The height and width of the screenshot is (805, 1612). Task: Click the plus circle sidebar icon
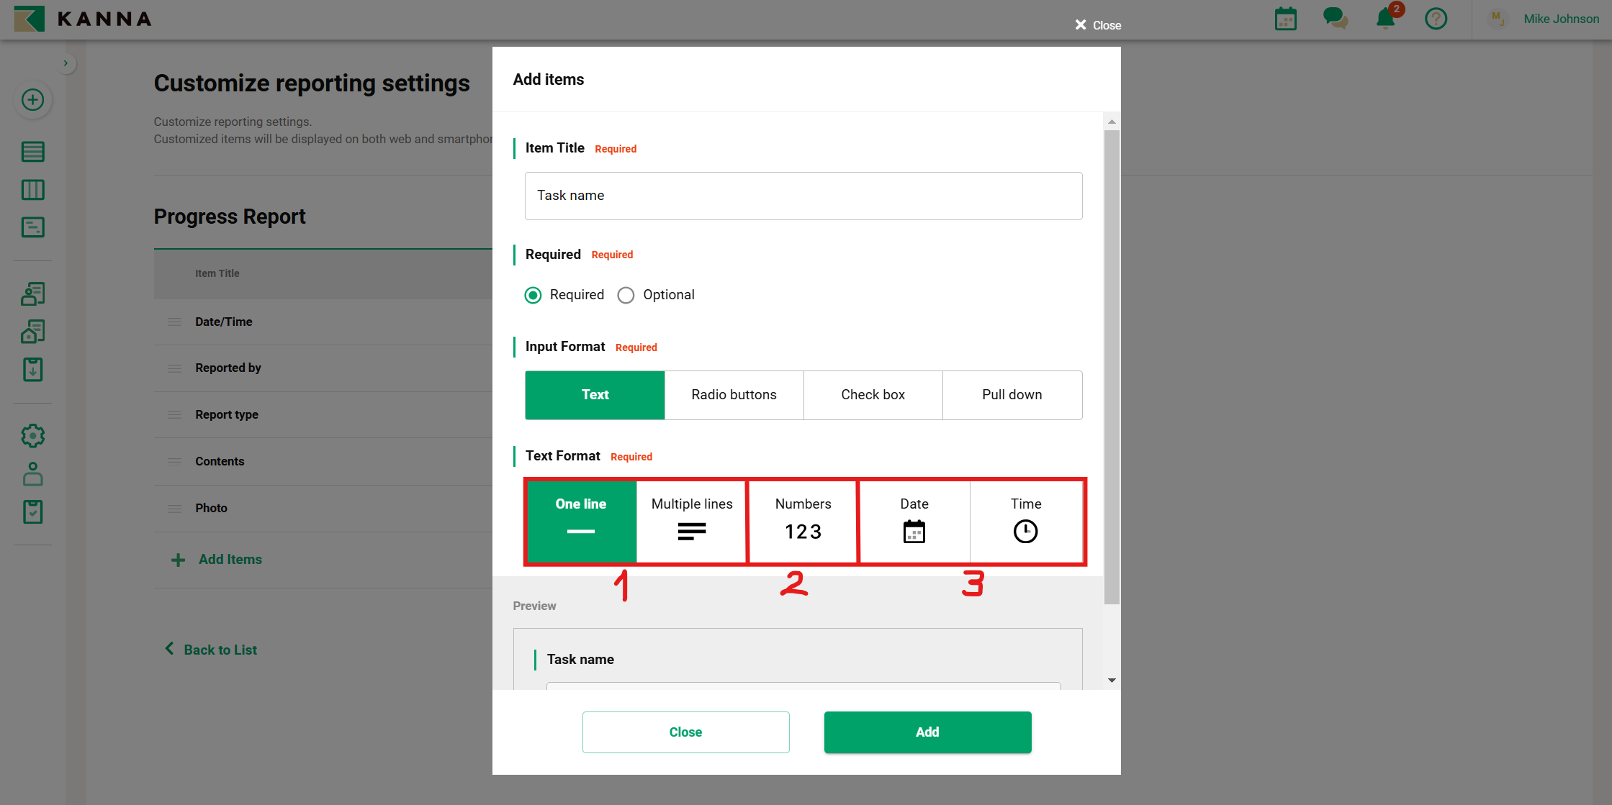pos(32,100)
